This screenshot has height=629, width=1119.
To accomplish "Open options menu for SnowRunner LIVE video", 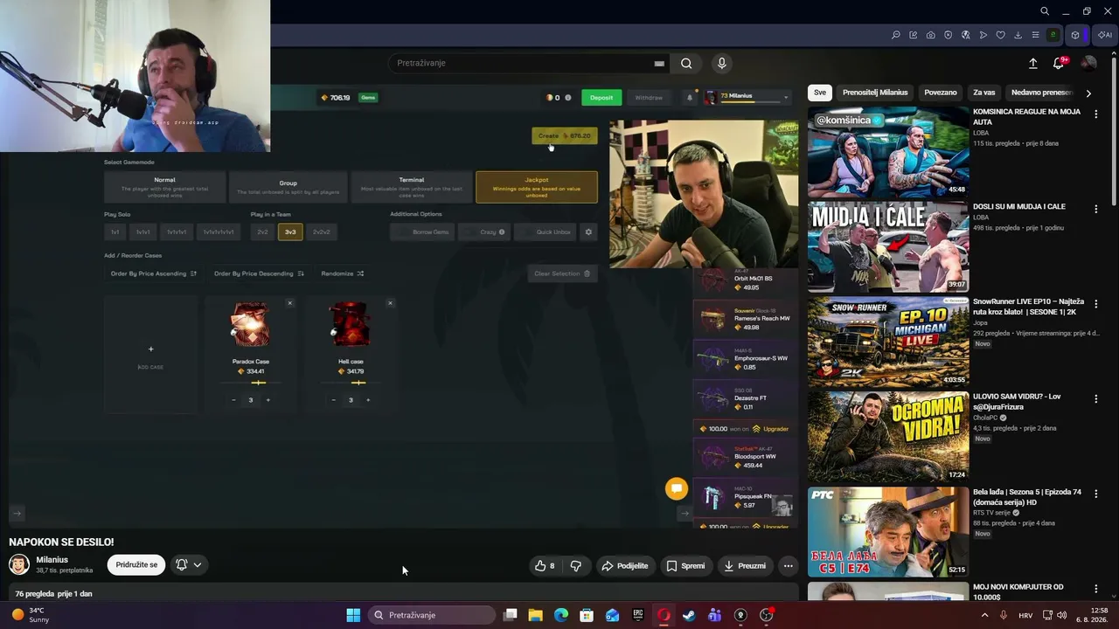I will [x=1095, y=304].
